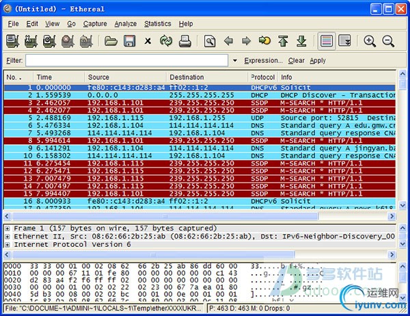This screenshot has height=316, width=410.
Task: Select packet 16 DHCPv6 Solicit row
Action: click(200, 201)
